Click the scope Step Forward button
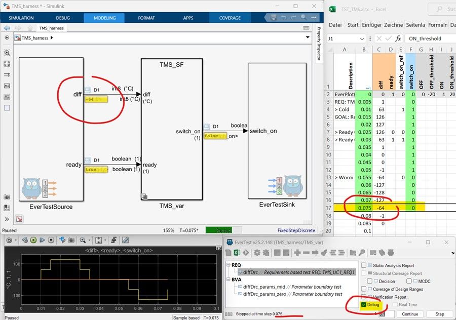This screenshot has width=456, height=320. pyautogui.click(x=42, y=240)
